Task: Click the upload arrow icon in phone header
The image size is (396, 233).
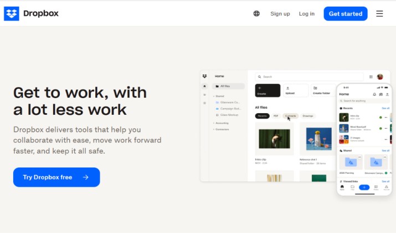Action: click(387, 94)
